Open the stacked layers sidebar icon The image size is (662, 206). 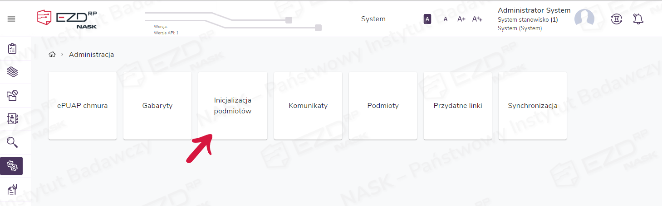click(x=12, y=72)
